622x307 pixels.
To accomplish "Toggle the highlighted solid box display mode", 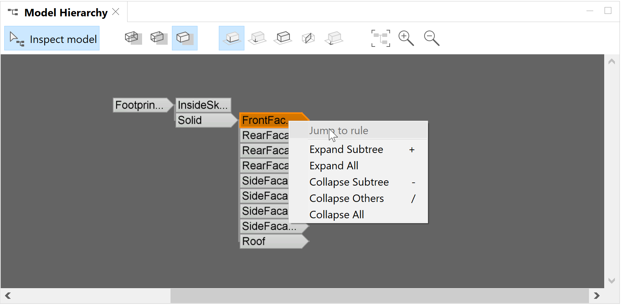I will pyautogui.click(x=184, y=38).
